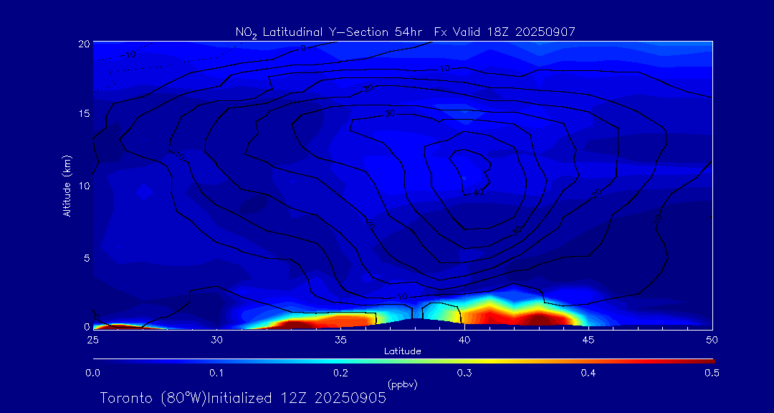Select the 0.0 colorbar tick label

tap(92, 373)
